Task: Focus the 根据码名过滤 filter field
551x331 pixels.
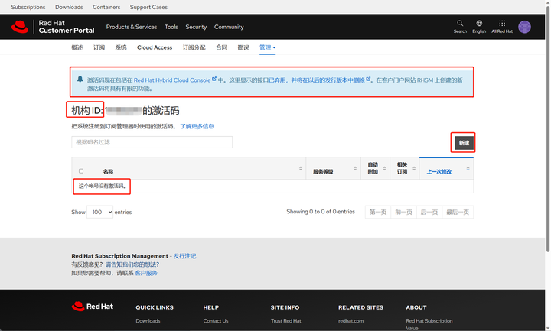Action: (x=152, y=142)
